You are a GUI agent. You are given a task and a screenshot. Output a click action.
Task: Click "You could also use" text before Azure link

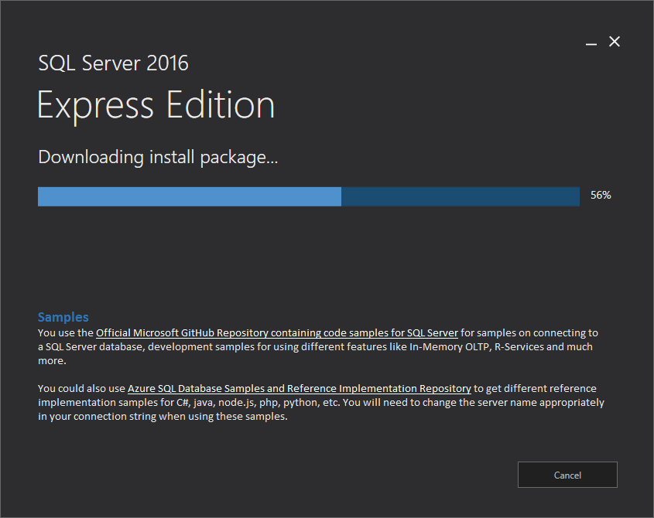tap(81, 388)
